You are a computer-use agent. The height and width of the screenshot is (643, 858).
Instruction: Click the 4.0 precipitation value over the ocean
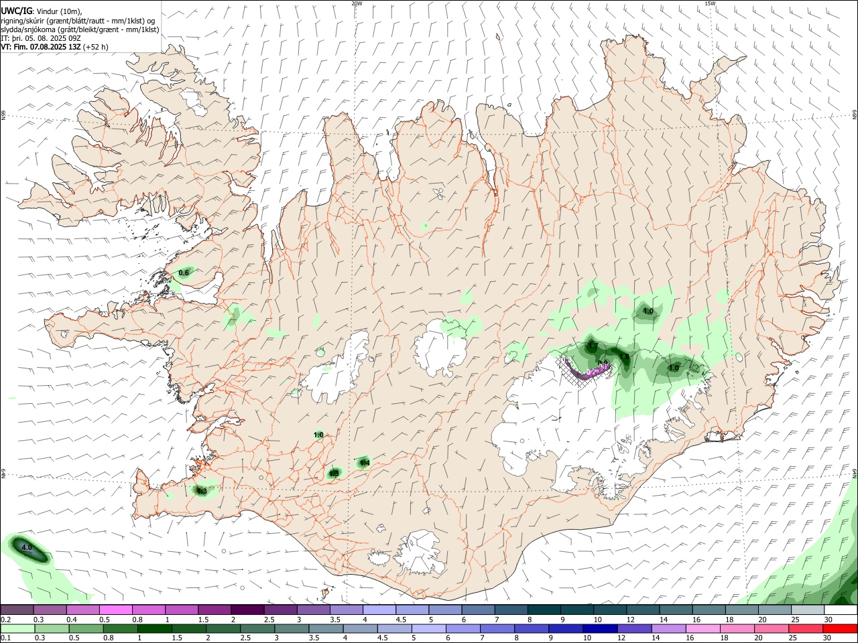tap(27, 548)
